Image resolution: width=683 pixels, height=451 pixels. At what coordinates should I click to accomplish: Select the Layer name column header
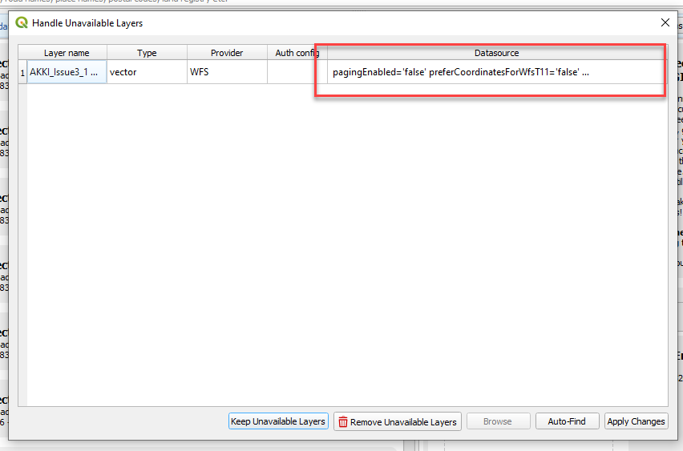click(x=67, y=53)
